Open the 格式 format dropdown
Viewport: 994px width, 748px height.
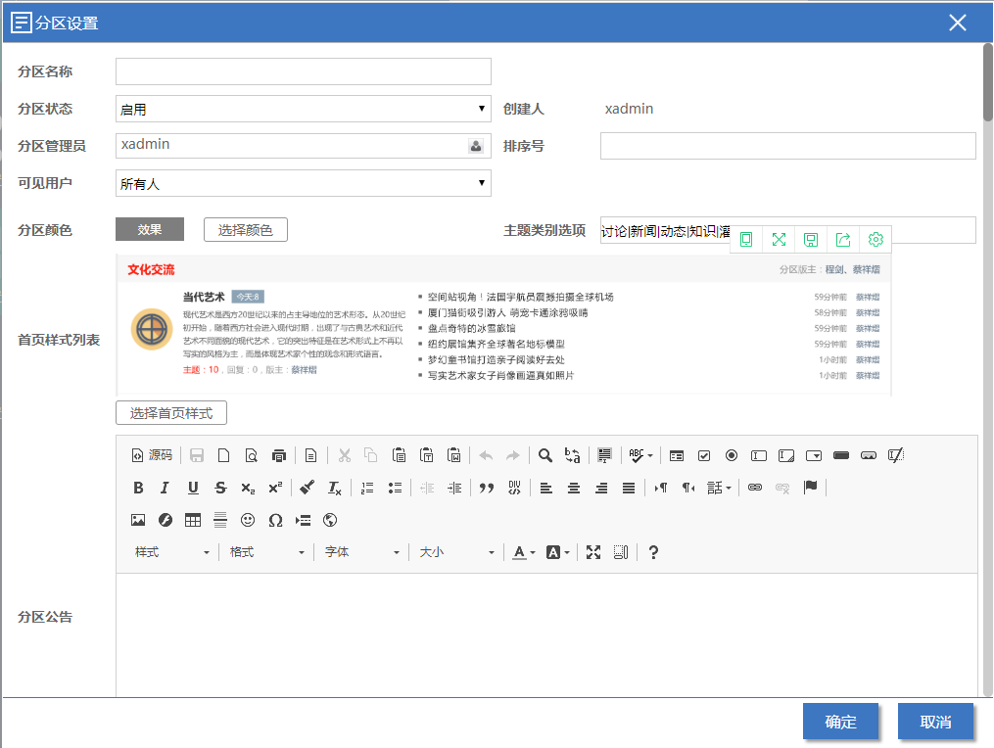[266, 552]
